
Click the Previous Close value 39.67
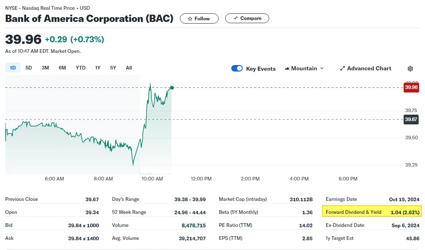click(92, 200)
